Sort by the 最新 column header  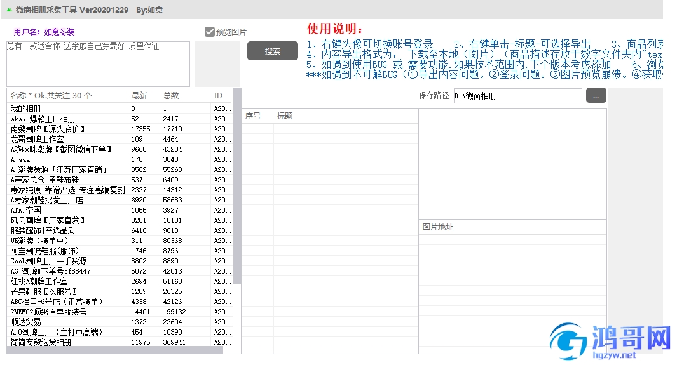click(x=144, y=96)
